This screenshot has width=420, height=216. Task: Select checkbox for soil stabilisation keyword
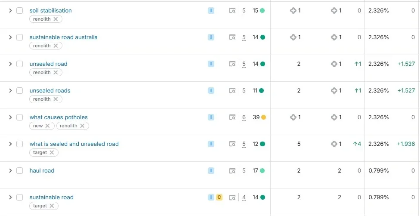click(19, 11)
